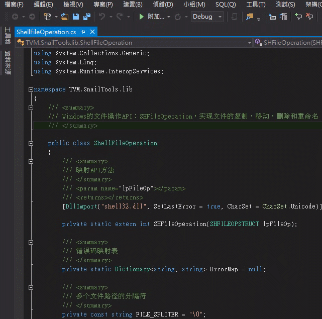The height and width of the screenshot is (319, 322).
Task: Open the new project dropdown arrow
Action: coord(56,17)
